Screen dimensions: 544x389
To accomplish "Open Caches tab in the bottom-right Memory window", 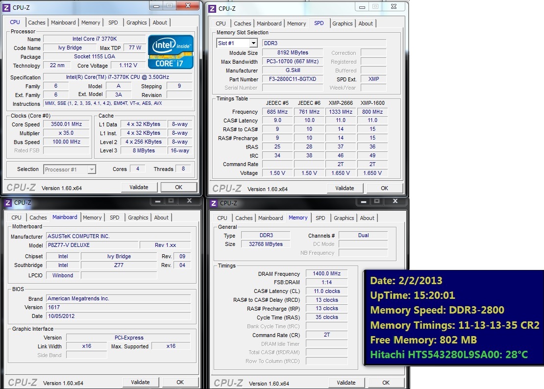I will pyautogui.click(x=244, y=218).
